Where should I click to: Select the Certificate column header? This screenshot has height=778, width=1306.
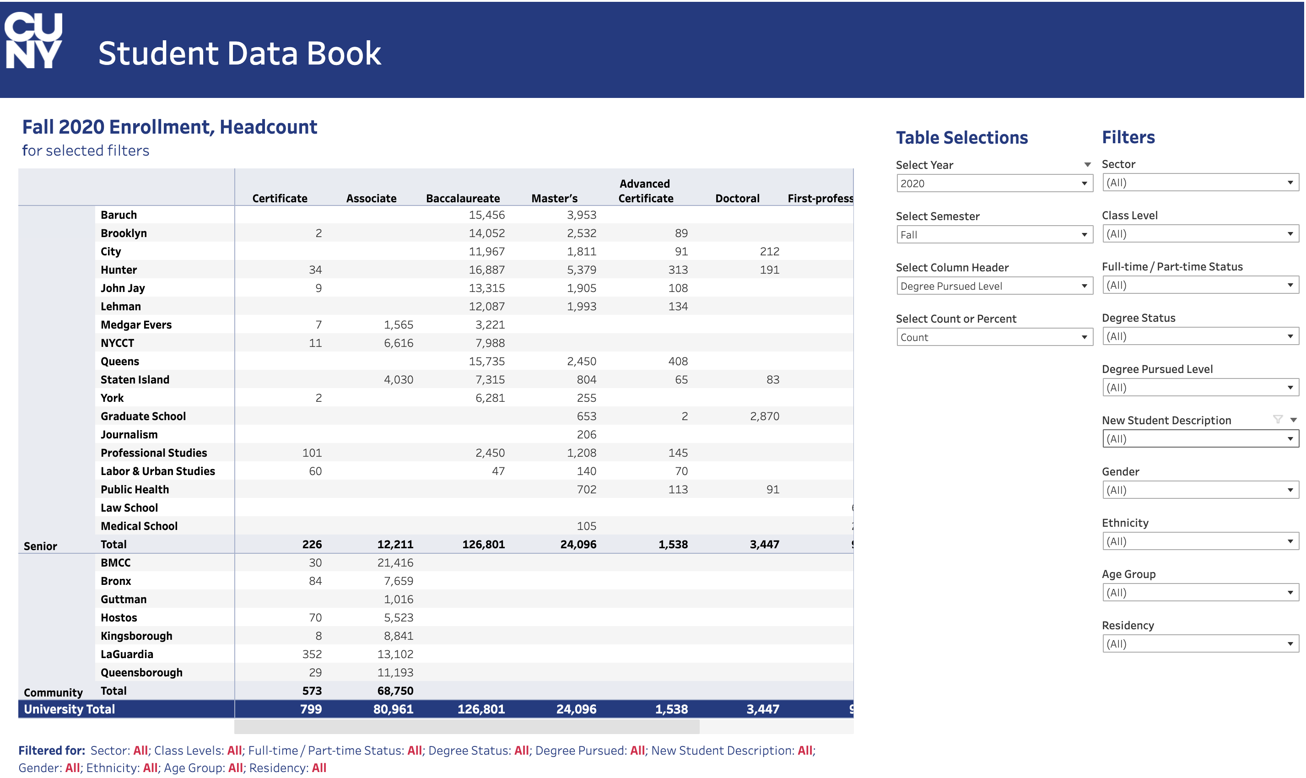pos(280,198)
